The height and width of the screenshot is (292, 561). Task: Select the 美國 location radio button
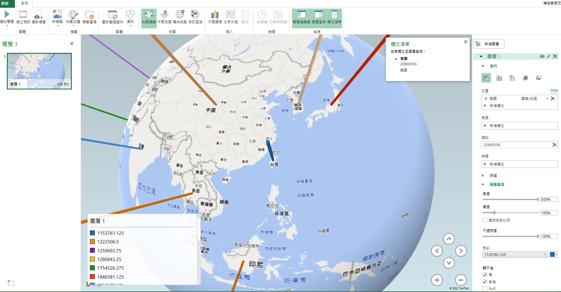pyautogui.click(x=486, y=99)
